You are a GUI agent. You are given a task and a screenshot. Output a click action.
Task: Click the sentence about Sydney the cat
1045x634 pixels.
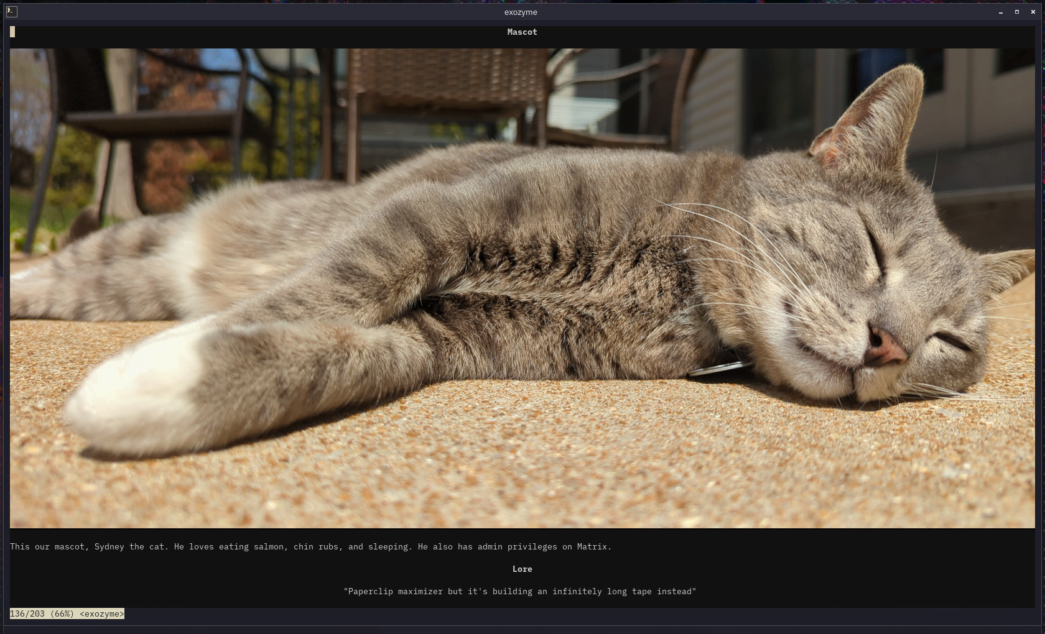coord(310,547)
